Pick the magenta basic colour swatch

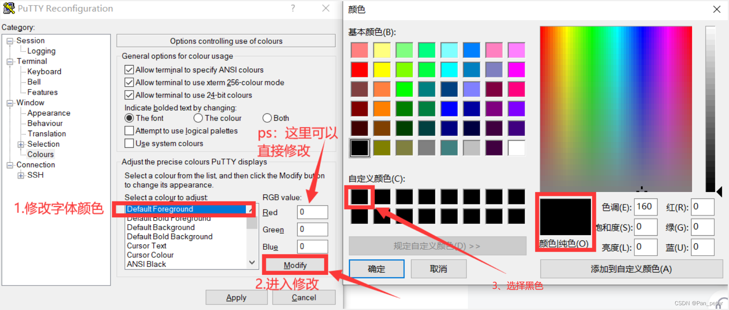(516, 70)
